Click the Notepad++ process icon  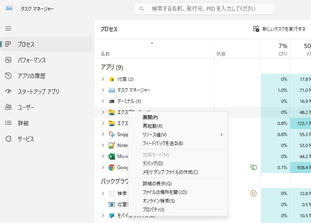point(112,145)
